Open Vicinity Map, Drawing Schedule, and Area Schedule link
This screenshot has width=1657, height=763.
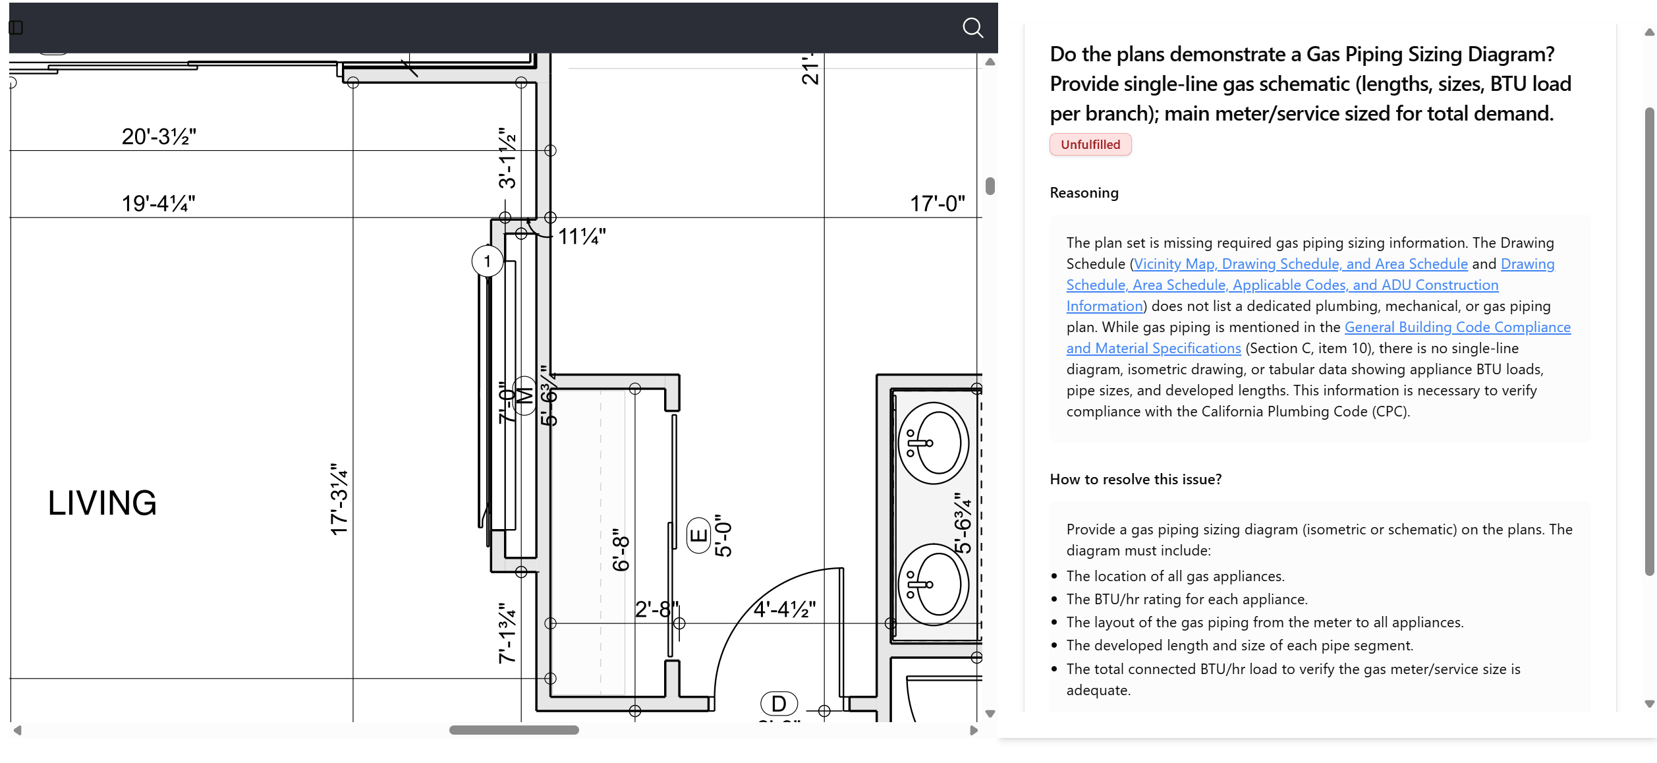click(1301, 264)
